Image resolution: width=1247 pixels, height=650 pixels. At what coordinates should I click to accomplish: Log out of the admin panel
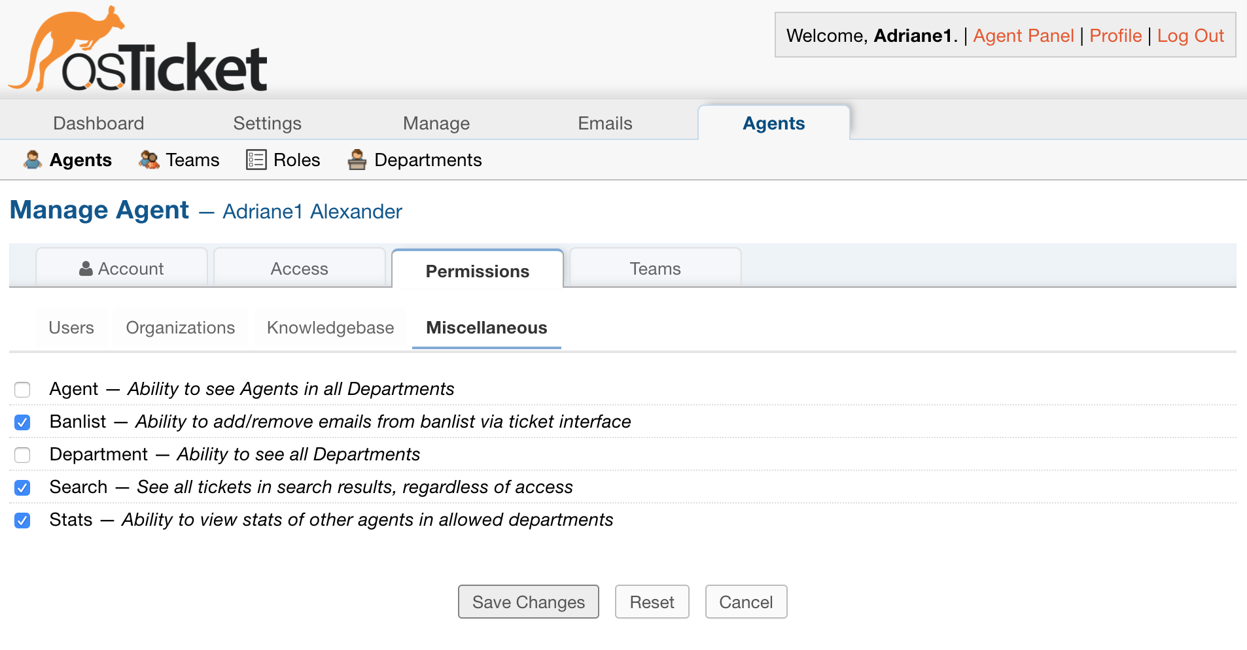1191,36
